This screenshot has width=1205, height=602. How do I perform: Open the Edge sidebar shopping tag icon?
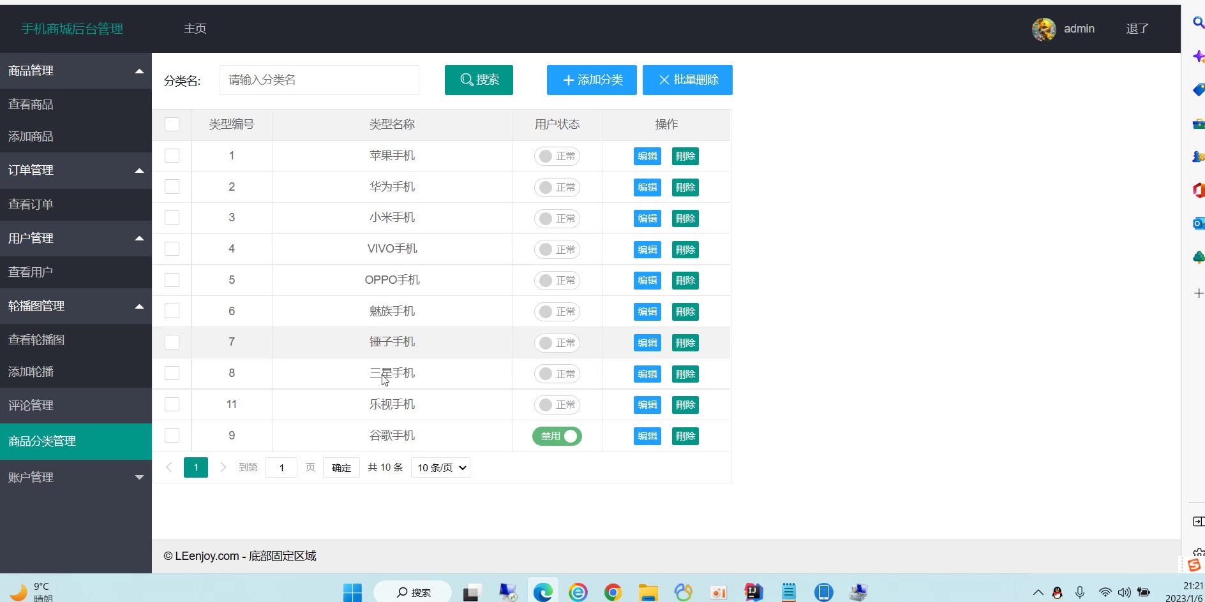1199,90
